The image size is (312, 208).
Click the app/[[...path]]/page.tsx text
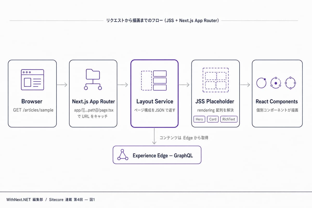(94, 110)
